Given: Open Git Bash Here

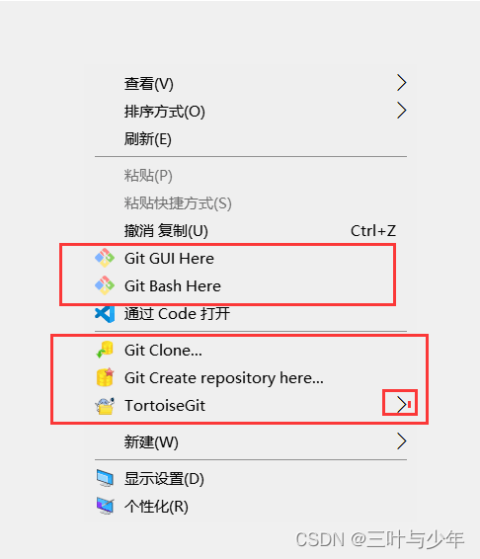Looking at the screenshot, I should (x=250, y=285).
